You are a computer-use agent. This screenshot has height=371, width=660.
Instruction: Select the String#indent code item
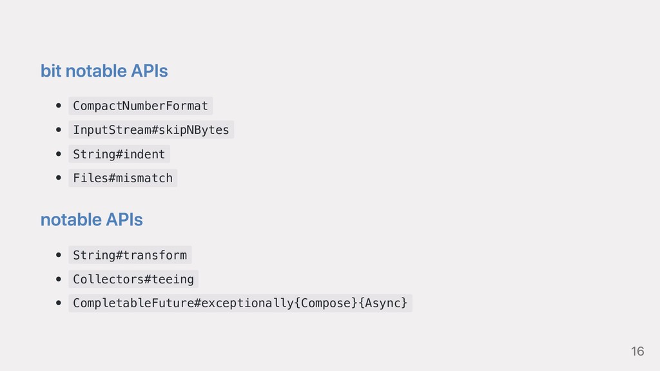pos(119,154)
